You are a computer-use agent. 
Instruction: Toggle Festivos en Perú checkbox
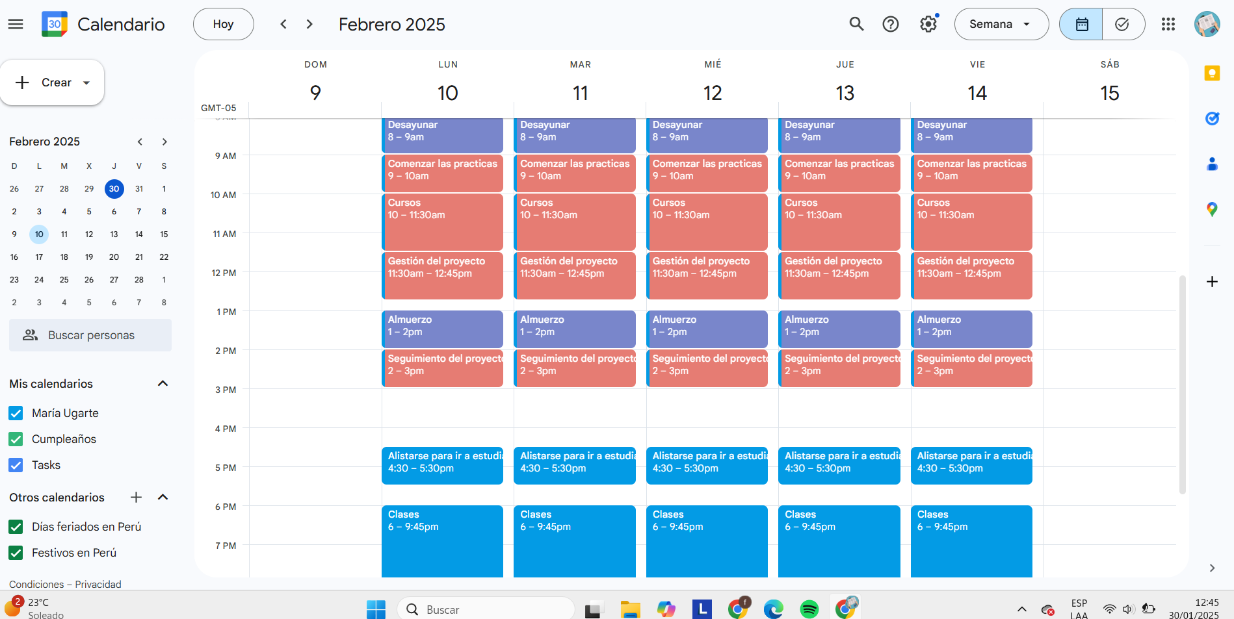(x=16, y=553)
